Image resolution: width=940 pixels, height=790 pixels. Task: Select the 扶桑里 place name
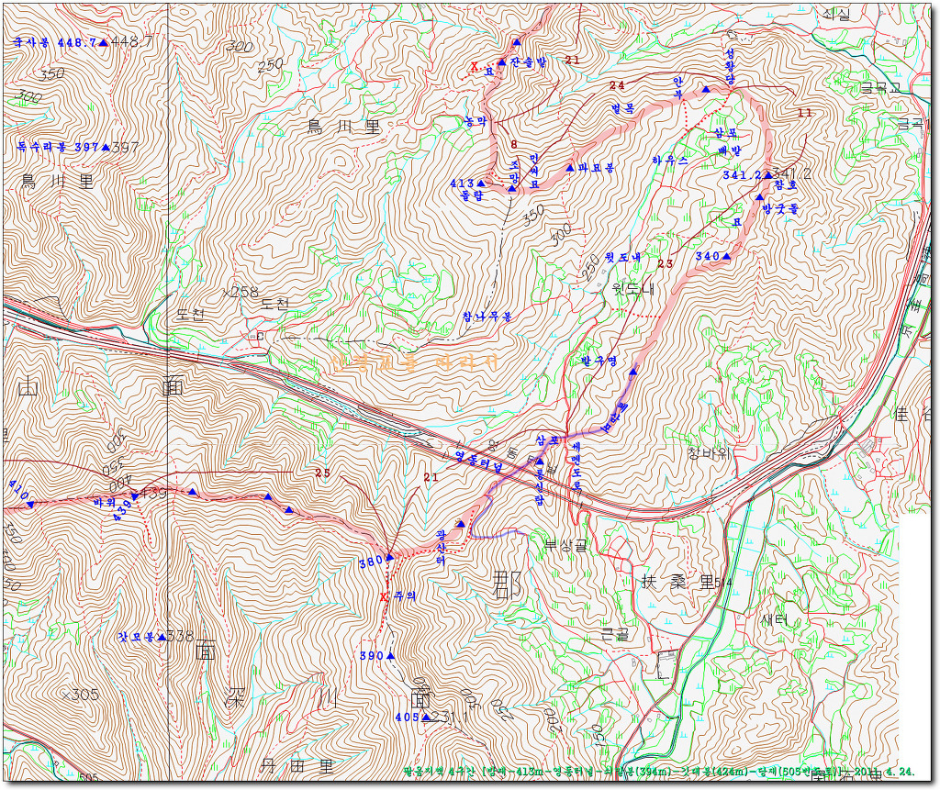[x=680, y=583]
